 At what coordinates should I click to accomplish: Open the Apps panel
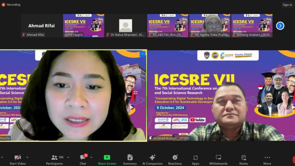pyautogui.click(x=196, y=158)
